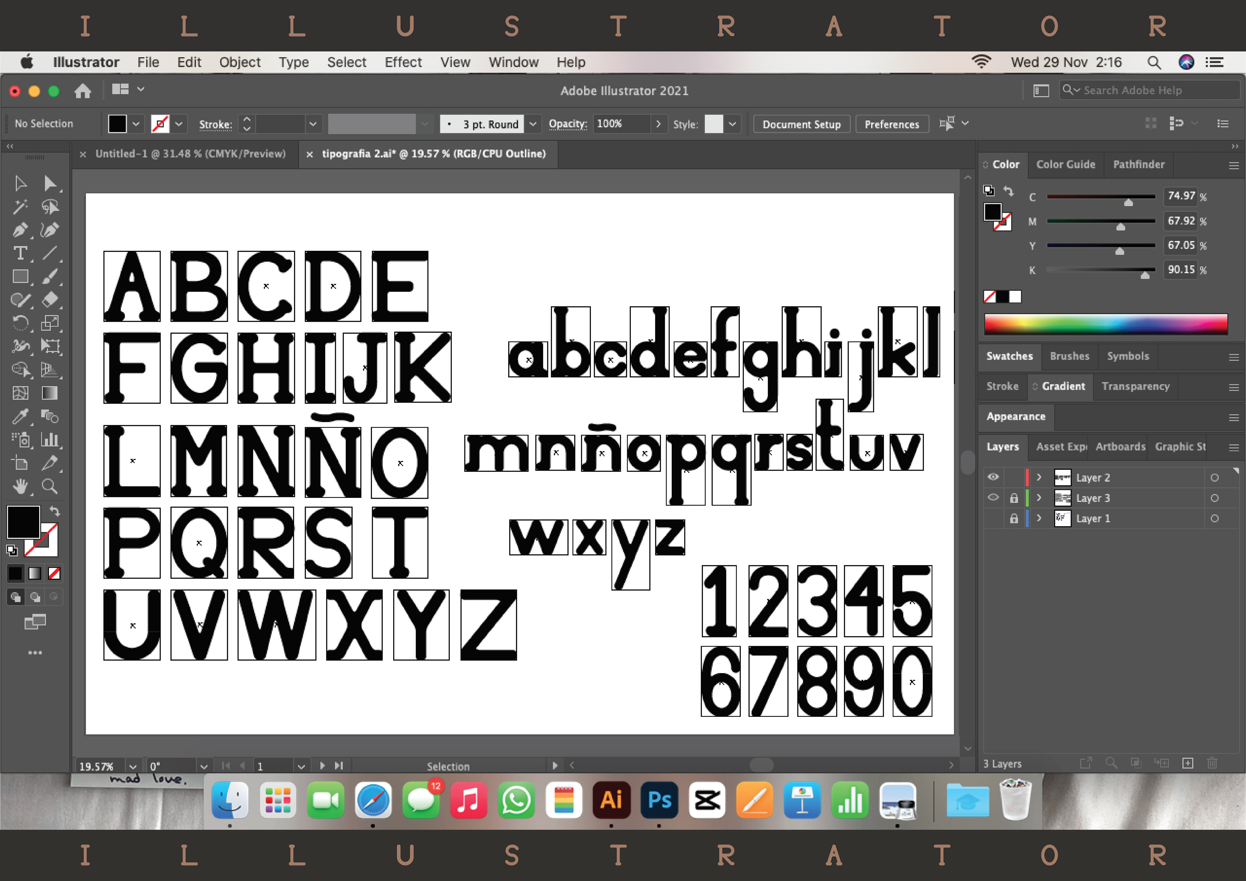Click the color spectrum bar
This screenshot has height=881, width=1246.
[x=1106, y=324]
